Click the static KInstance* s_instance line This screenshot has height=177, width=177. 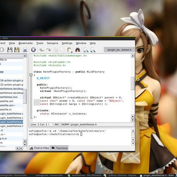tap(63, 114)
